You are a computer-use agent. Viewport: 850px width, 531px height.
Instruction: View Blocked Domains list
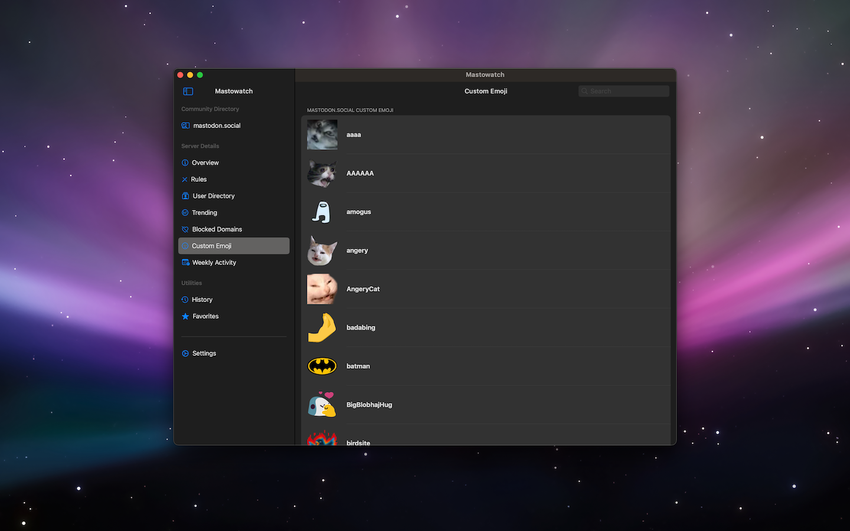point(234,230)
